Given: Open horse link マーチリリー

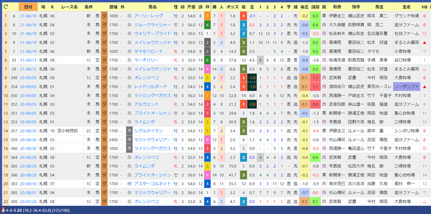Looking at the screenshot, I should click(x=146, y=60).
